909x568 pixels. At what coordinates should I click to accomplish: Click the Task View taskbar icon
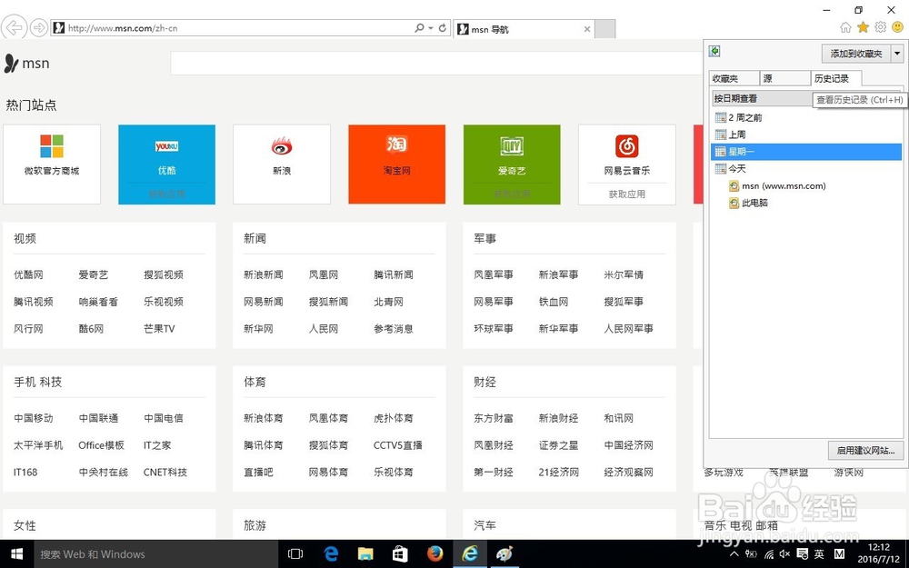point(295,554)
